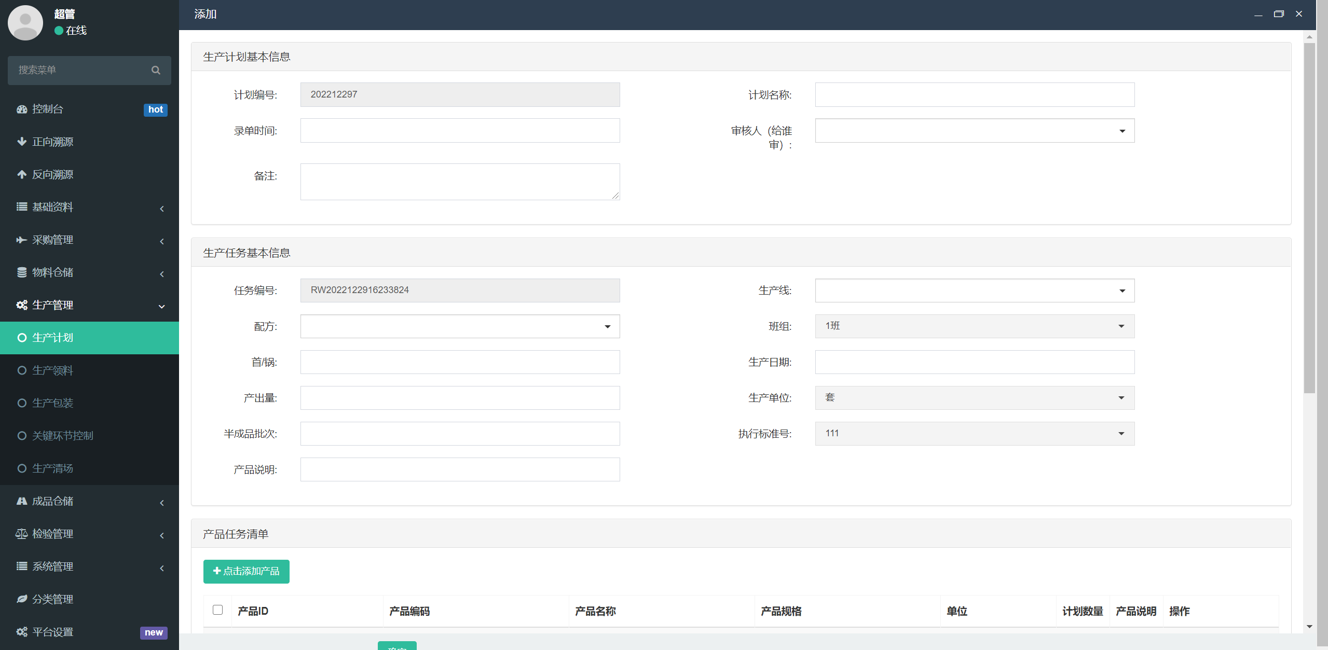Screen dimensions: 1328x650
Task: Click the list icon beside 系统管理
Action: [x=22, y=566]
